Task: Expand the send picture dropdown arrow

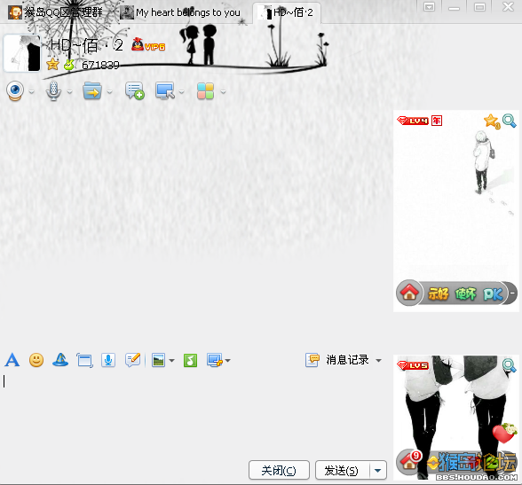Action: coord(172,360)
